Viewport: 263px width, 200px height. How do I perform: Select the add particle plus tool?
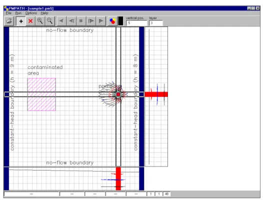pos(21,21)
